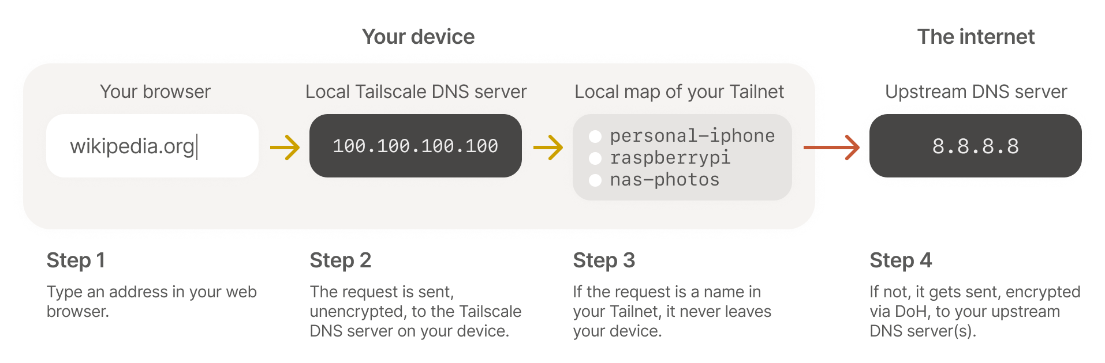Click the 8.8.8.8 upstream server box
This screenshot has height=363, width=1105.
coord(975,146)
